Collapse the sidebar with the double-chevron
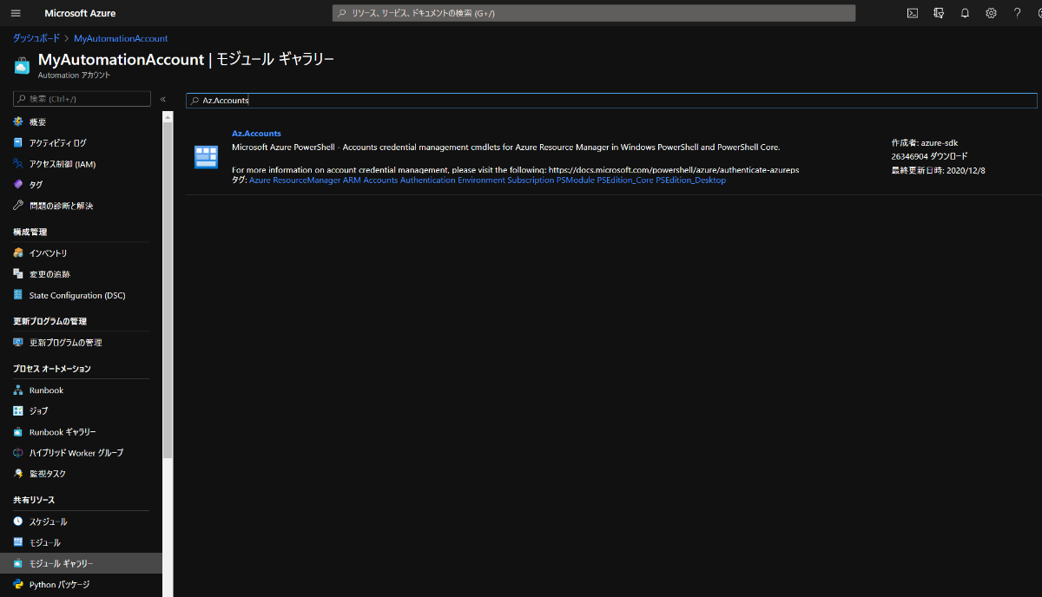 click(x=162, y=99)
